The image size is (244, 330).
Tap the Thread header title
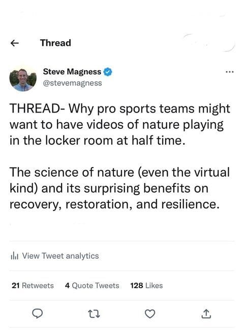tap(55, 43)
